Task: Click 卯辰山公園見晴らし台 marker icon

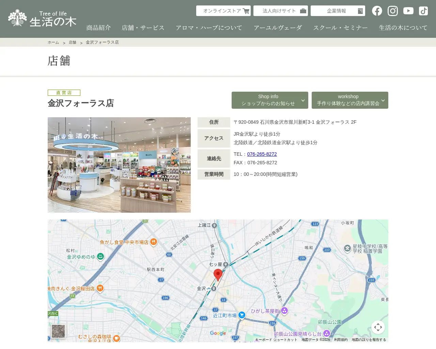Action: [x=326, y=333]
